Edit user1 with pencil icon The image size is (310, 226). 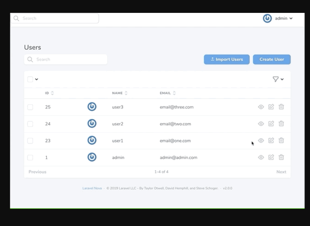(271, 140)
